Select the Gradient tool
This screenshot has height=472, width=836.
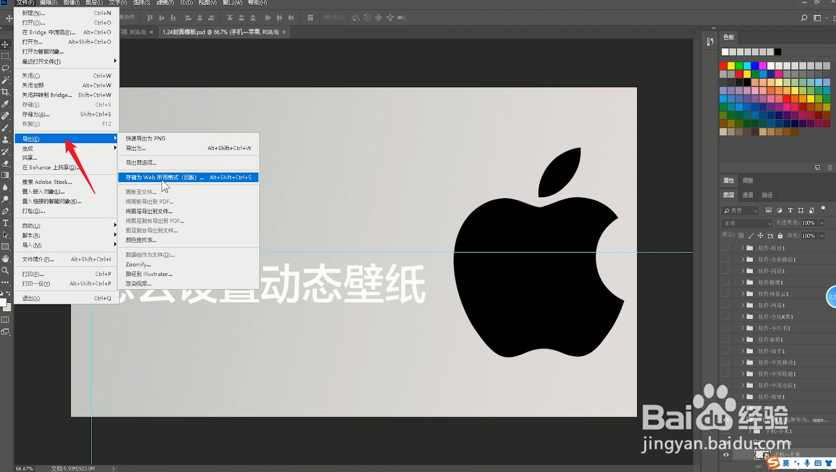click(5, 175)
